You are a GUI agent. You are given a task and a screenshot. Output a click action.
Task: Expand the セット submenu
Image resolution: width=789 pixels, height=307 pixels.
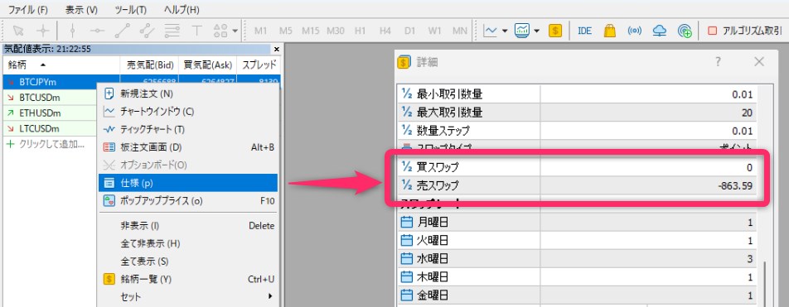(x=188, y=296)
